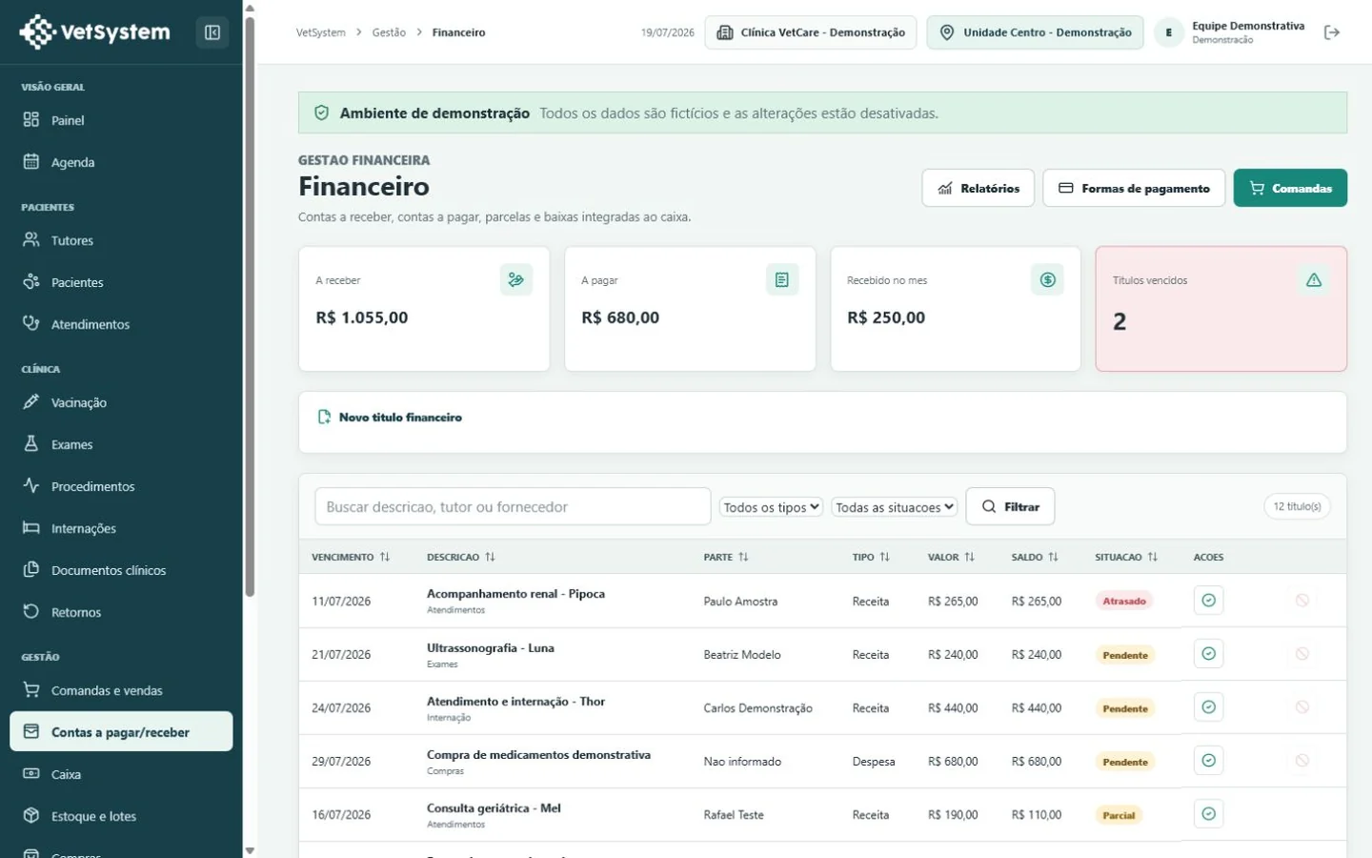Click the Internações bed icon

[31, 527]
